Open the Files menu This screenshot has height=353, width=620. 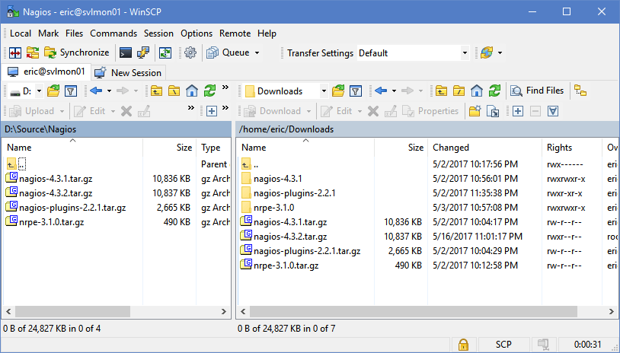(75, 33)
